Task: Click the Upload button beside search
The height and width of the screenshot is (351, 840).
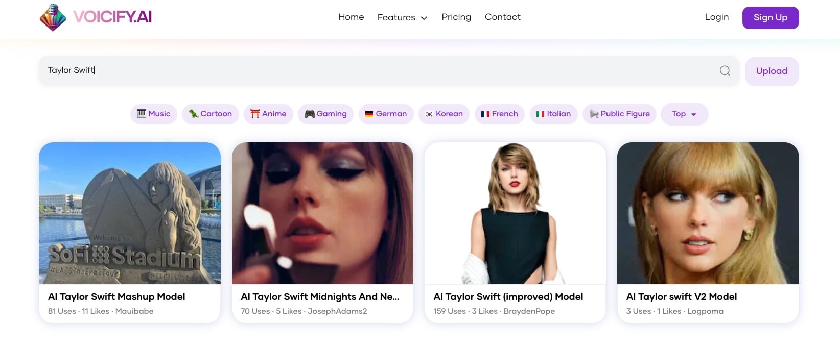Action: coord(772,71)
